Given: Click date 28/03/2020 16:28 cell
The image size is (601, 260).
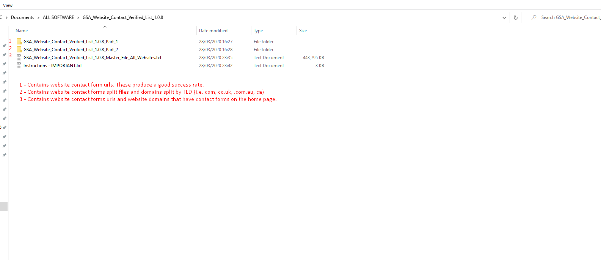Looking at the screenshot, I should (x=216, y=50).
